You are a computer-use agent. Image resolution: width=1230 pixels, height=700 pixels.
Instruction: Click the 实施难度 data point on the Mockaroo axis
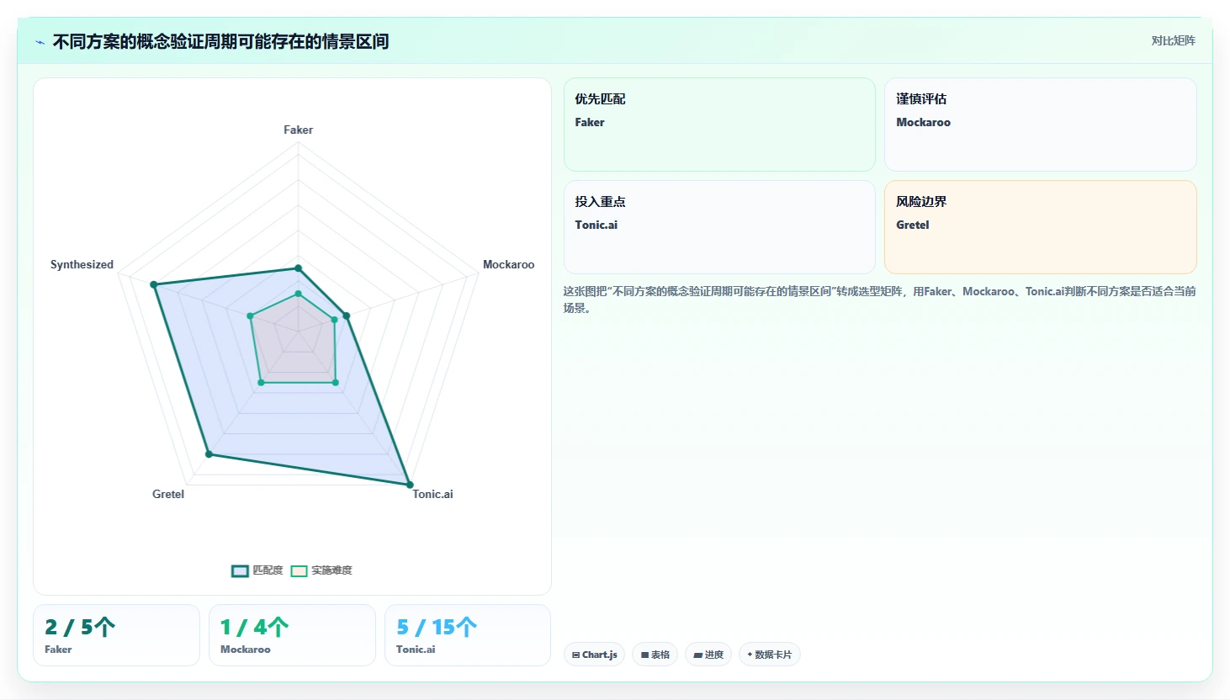(x=334, y=320)
